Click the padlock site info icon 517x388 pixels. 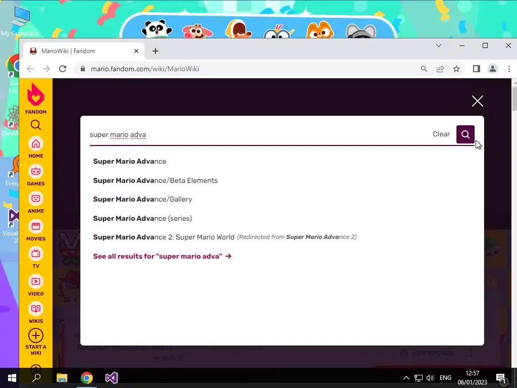pyautogui.click(x=83, y=69)
